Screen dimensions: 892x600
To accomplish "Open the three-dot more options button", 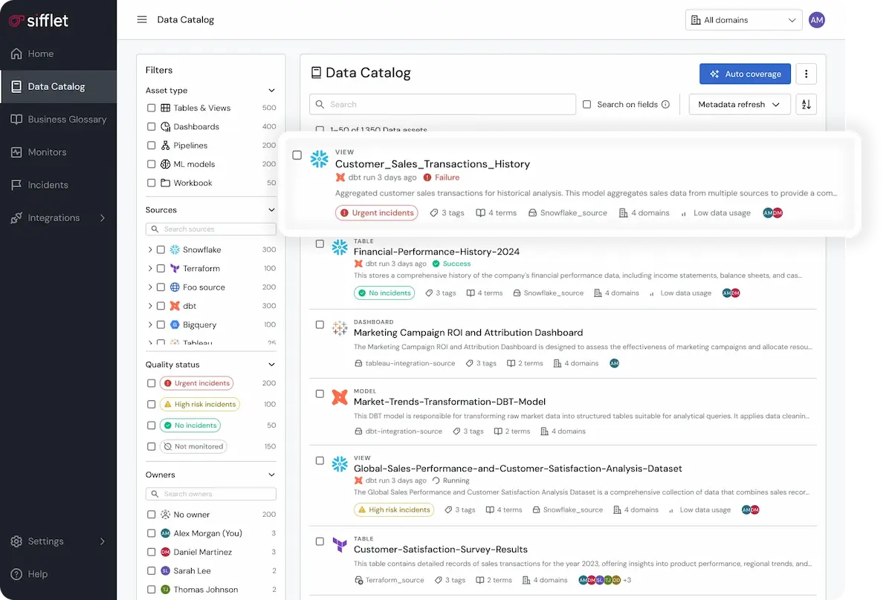I will pyautogui.click(x=807, y=74).
